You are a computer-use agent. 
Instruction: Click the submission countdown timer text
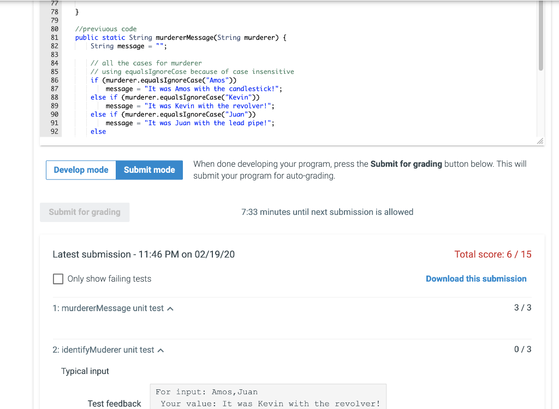328,212
